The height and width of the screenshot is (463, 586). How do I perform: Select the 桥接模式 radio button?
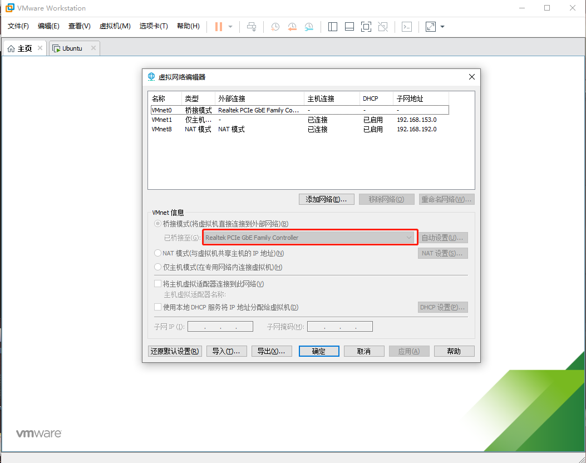tap(157, 224)
